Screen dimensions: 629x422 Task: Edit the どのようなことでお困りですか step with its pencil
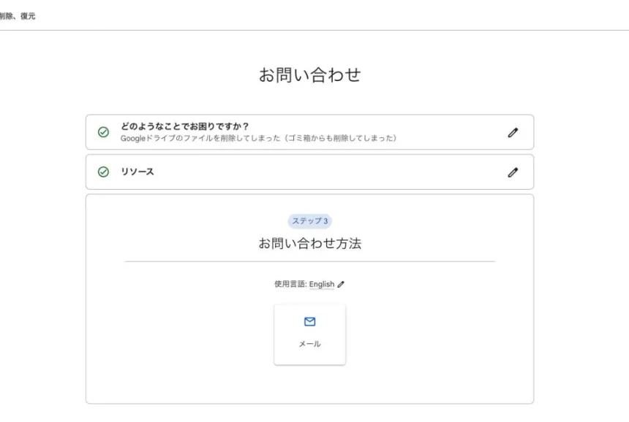tap(513, 133)
